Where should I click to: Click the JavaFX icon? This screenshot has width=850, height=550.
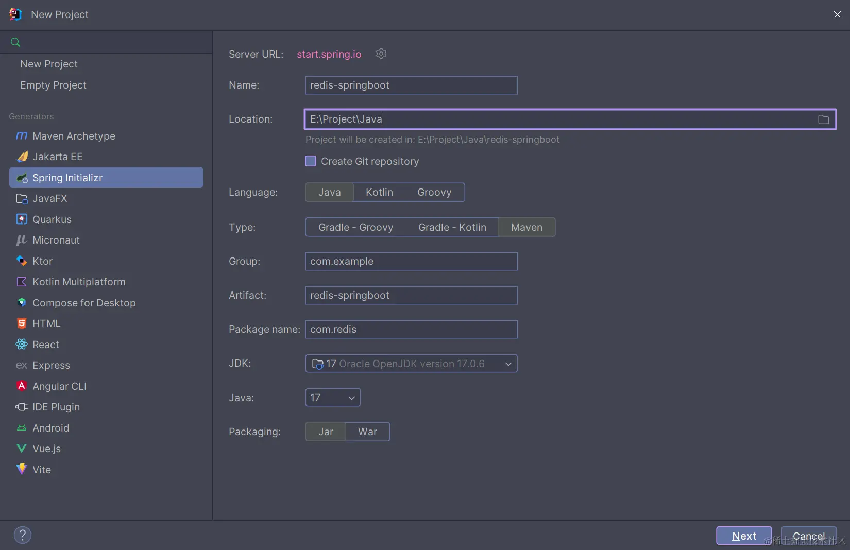pos(22,198)
